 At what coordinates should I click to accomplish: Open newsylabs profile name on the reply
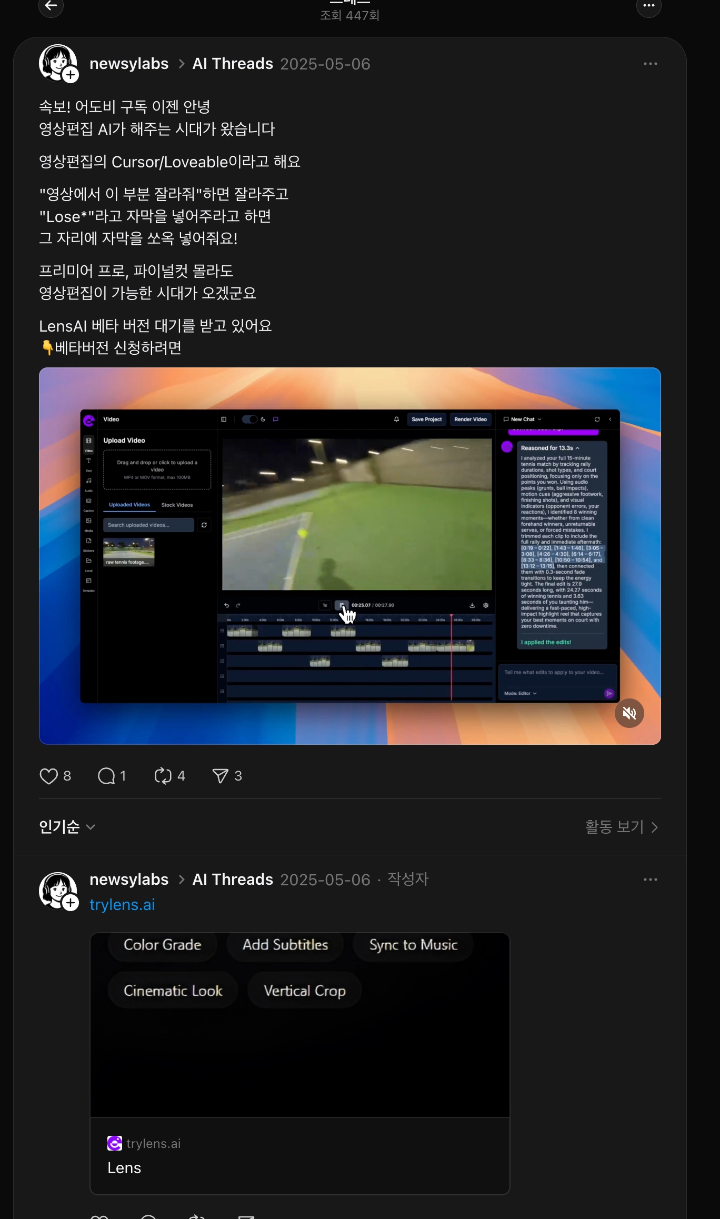(129, 880)
